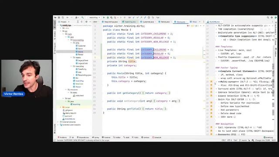Expand the target folder node
Screen dimensions: 279x157
point(61,107)
